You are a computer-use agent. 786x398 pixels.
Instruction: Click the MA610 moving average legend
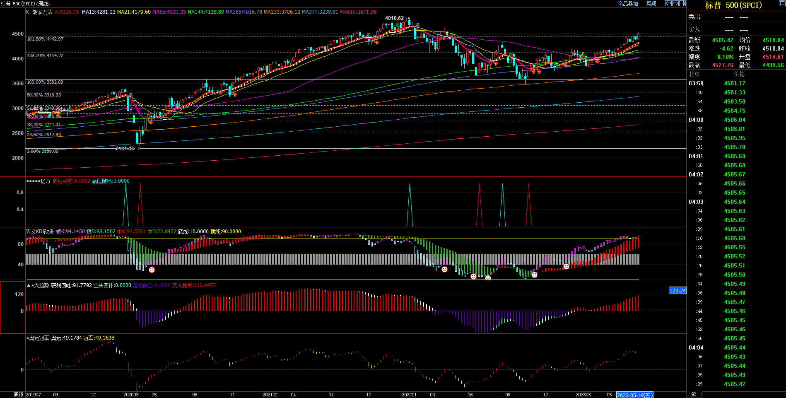[x=358, y=12]
